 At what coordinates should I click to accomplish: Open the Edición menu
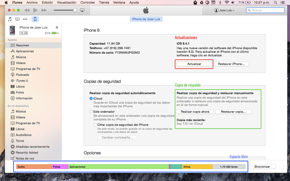click(47, 3)
